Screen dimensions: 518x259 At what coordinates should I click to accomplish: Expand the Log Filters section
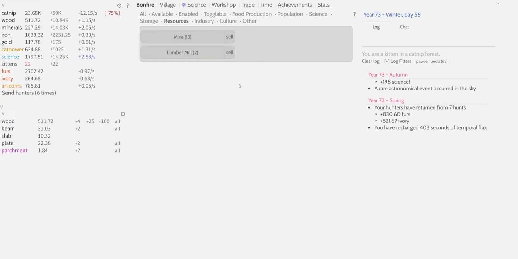point(397,61)
